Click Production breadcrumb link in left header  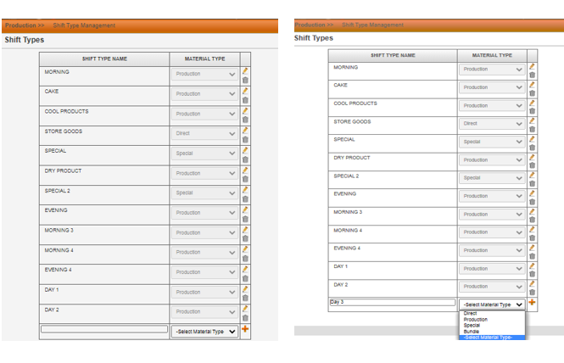coord(20,25)
